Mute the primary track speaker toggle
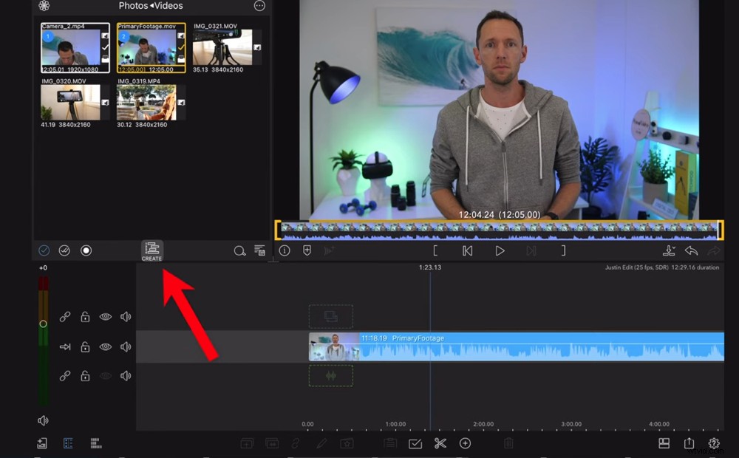739x458 pixels. (x=126, y=346)
